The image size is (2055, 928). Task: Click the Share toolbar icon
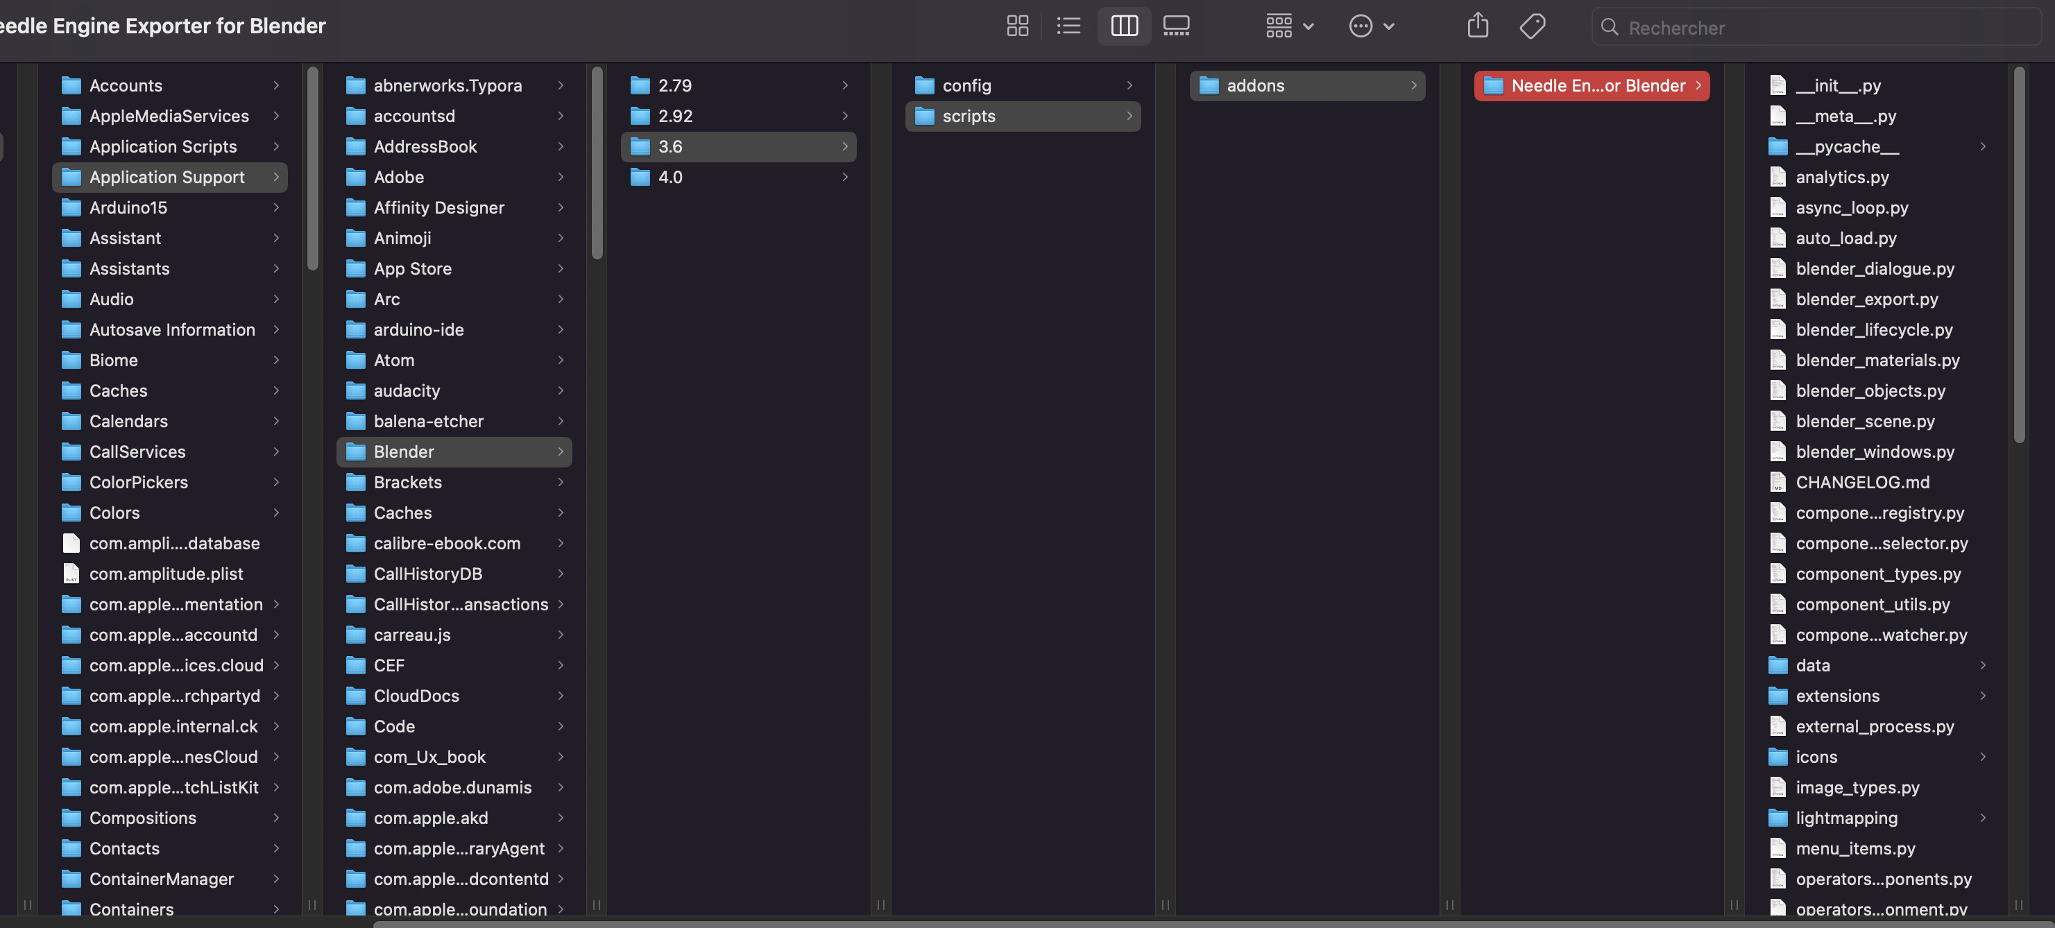pyautogui.click(x=1478, y=26)
